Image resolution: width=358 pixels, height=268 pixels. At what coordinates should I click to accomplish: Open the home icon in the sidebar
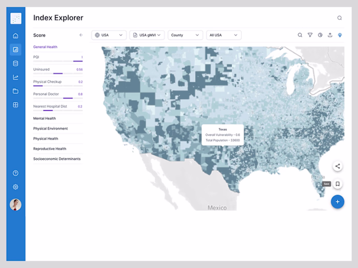click(15, 36)
